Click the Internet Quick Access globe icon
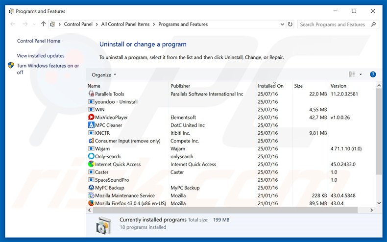This screenshot has width=387, height=242. coord(91,164)
